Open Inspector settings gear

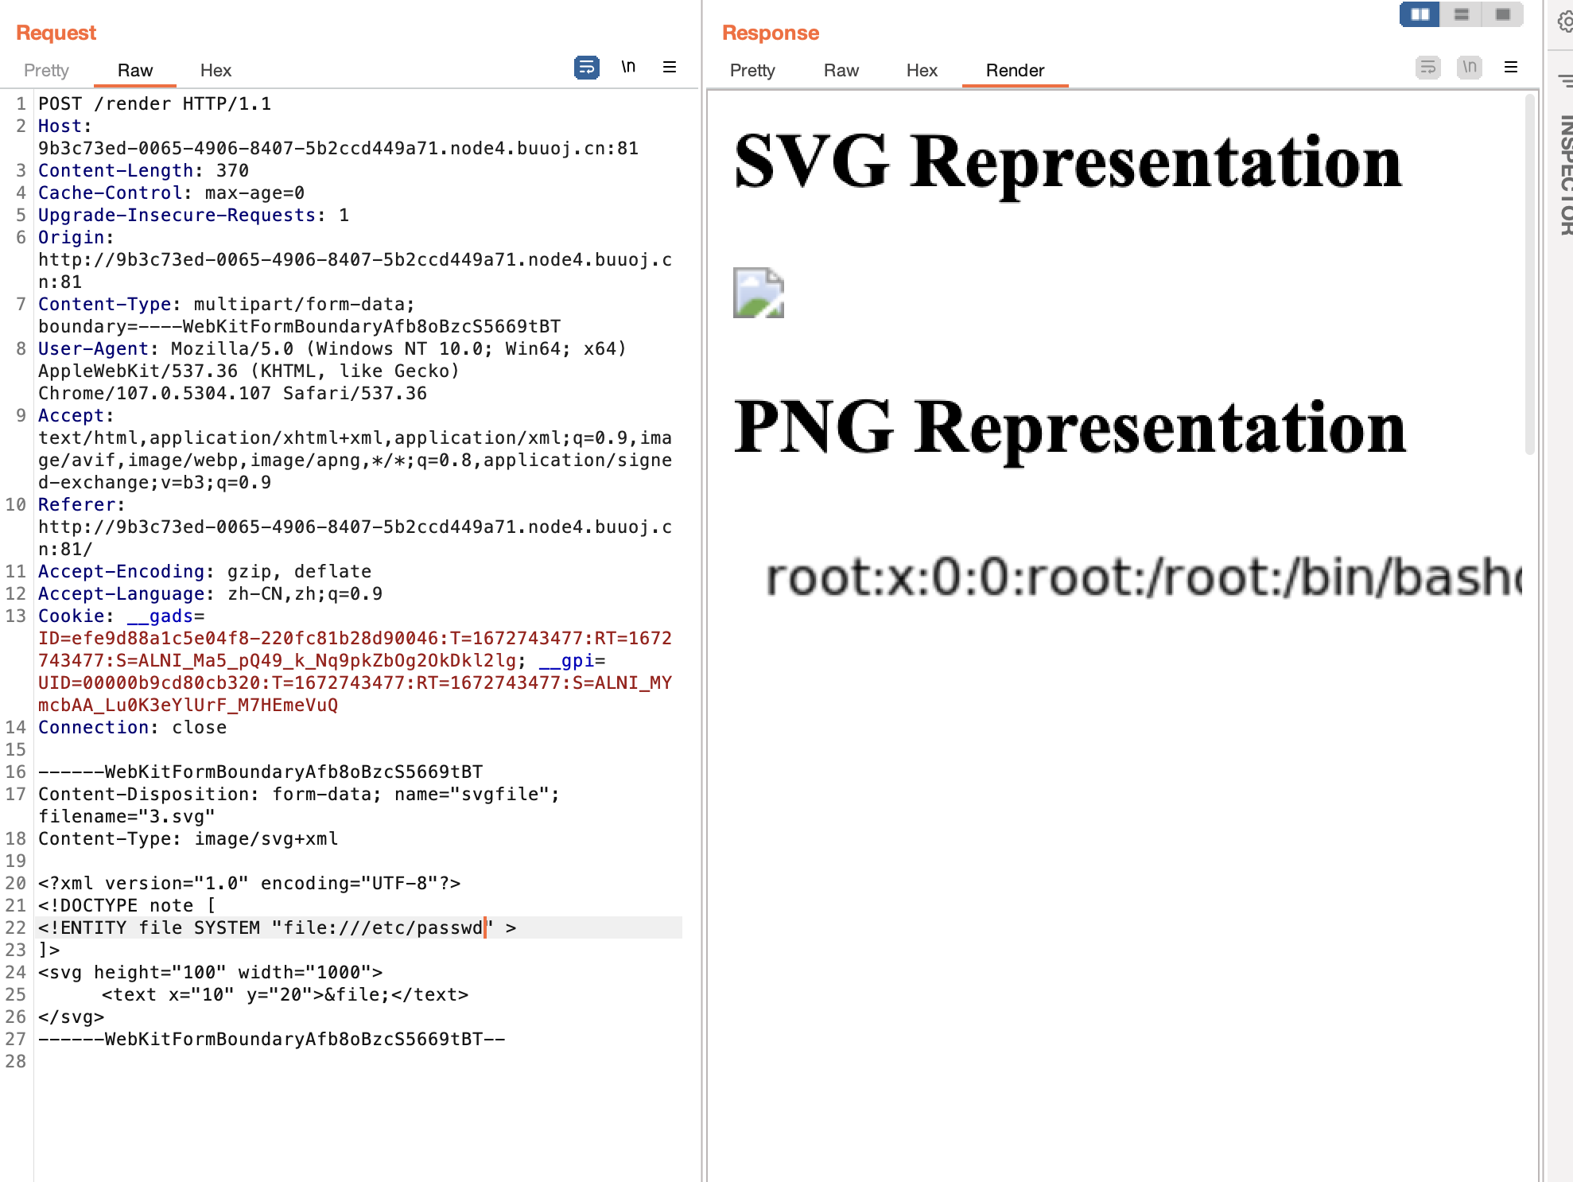pyautogui.click(x=1564, y=21)
